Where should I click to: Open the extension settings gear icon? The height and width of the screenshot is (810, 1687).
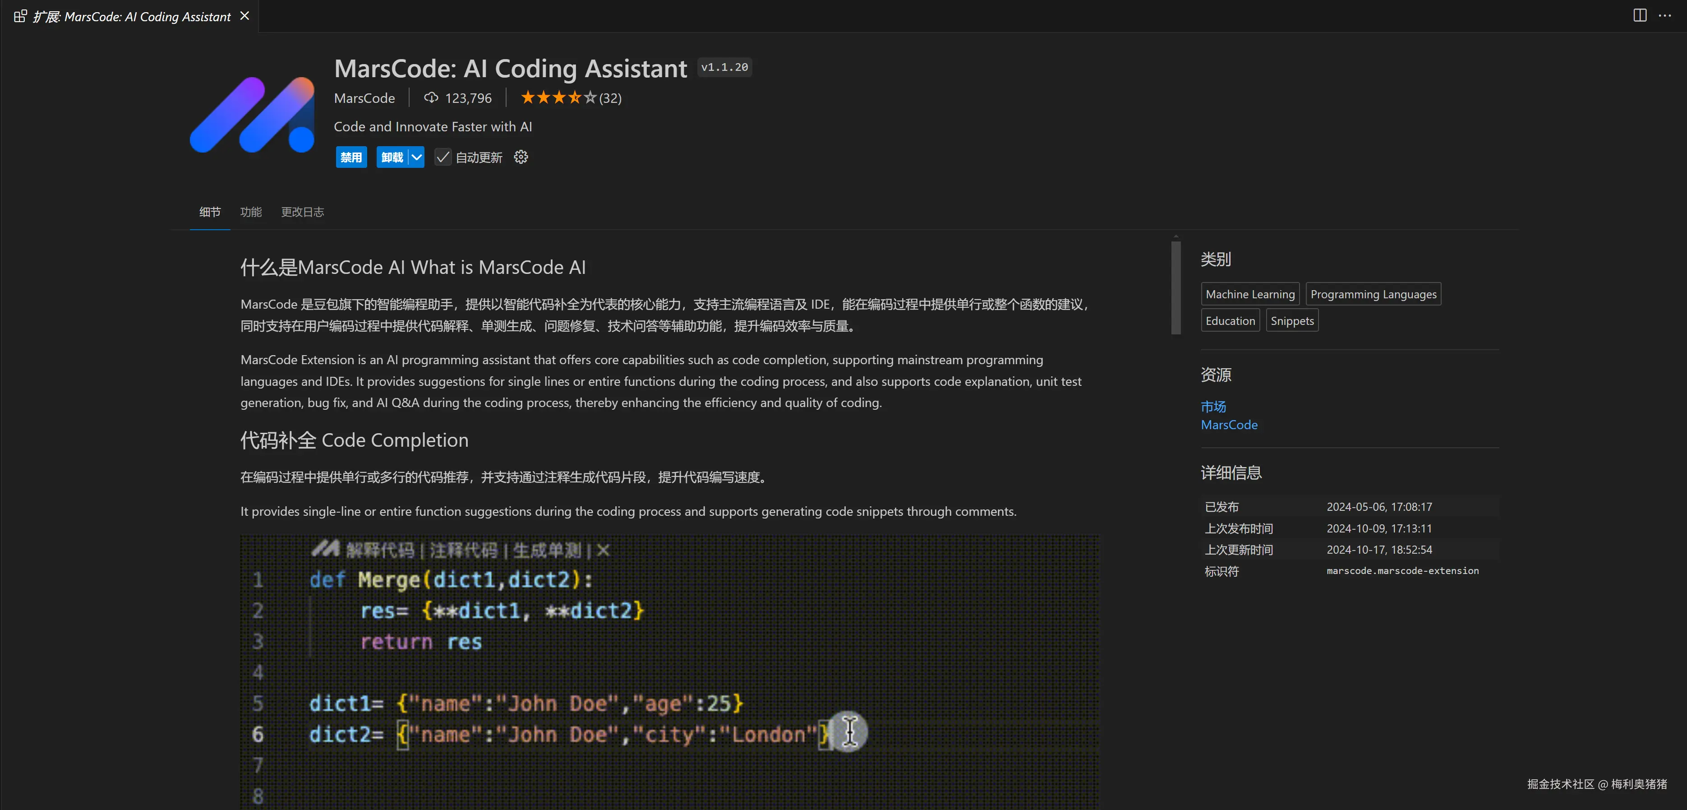521,157
